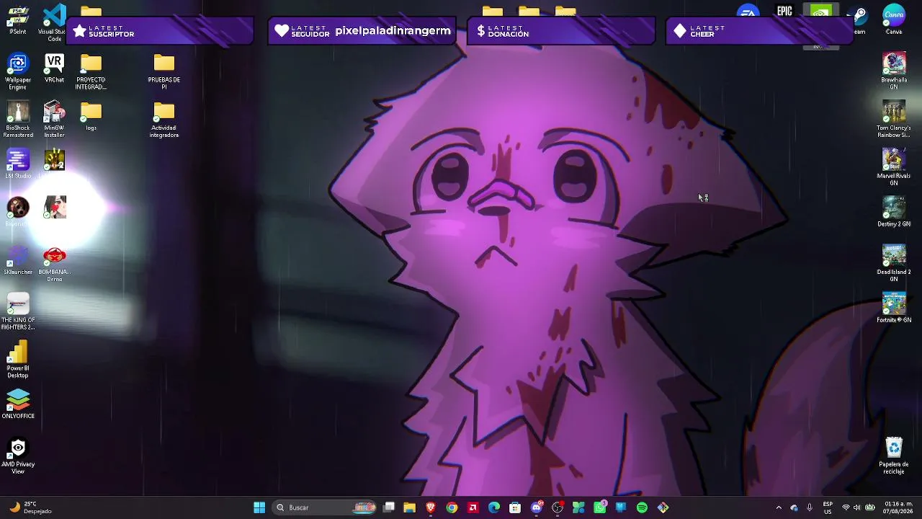Select the MinGW Installer shortcut

pyautogui.click(x=54, y=120)
